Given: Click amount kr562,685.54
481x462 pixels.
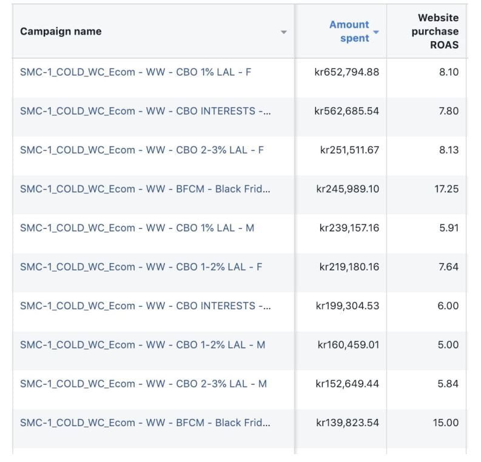Looking at the screenshot, I should pyautogui.click(x=346, y=111).
